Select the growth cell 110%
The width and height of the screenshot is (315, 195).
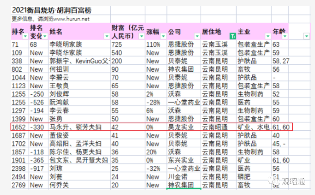(x=156, y=44)
